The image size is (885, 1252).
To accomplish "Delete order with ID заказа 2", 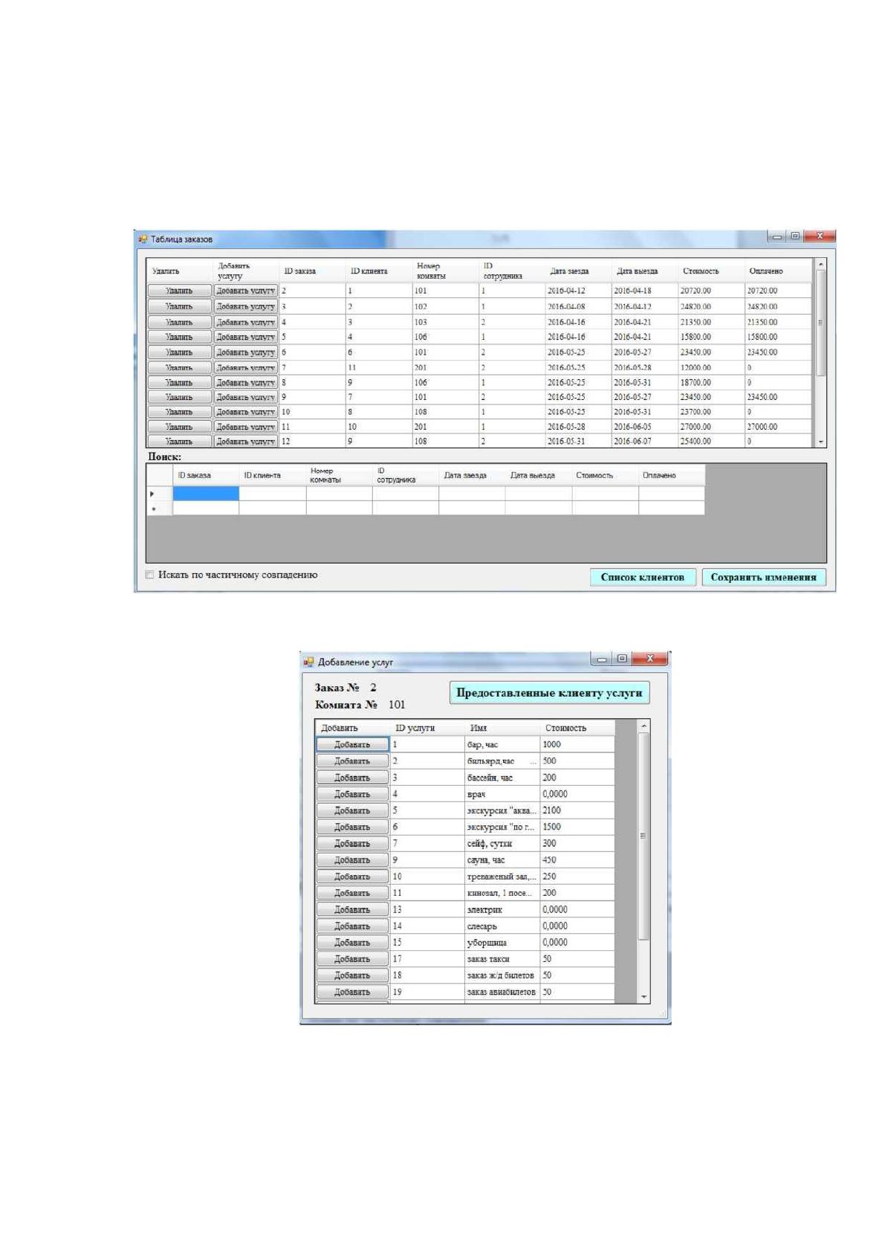I will 179,291.
